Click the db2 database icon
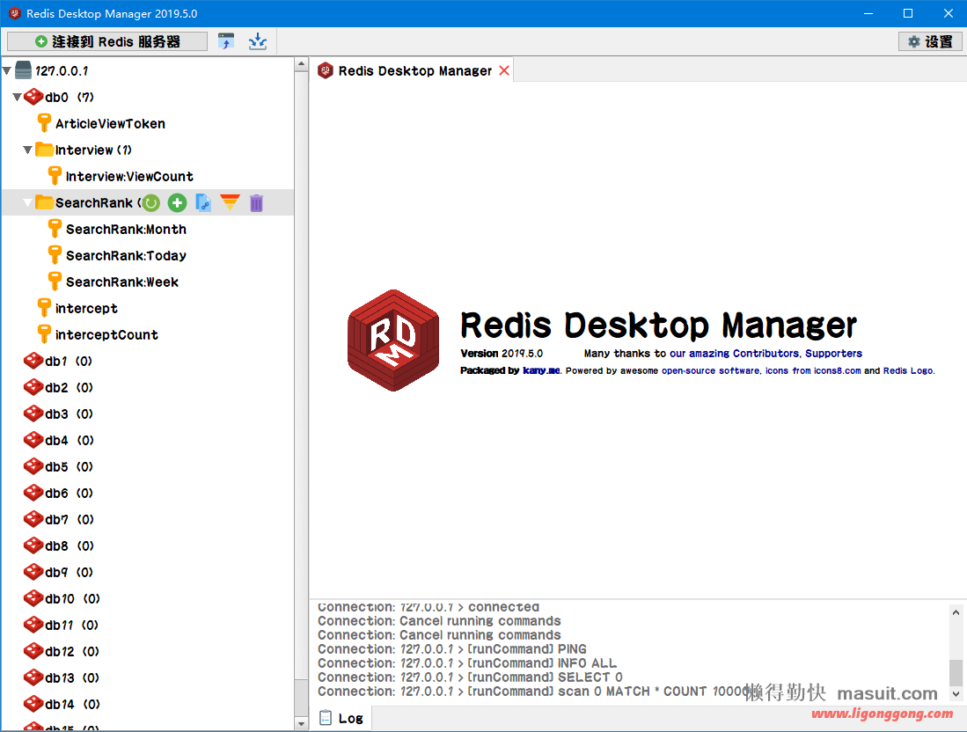Image resolution: width=967 pixels, height=732 pixels. coord(33,387)
